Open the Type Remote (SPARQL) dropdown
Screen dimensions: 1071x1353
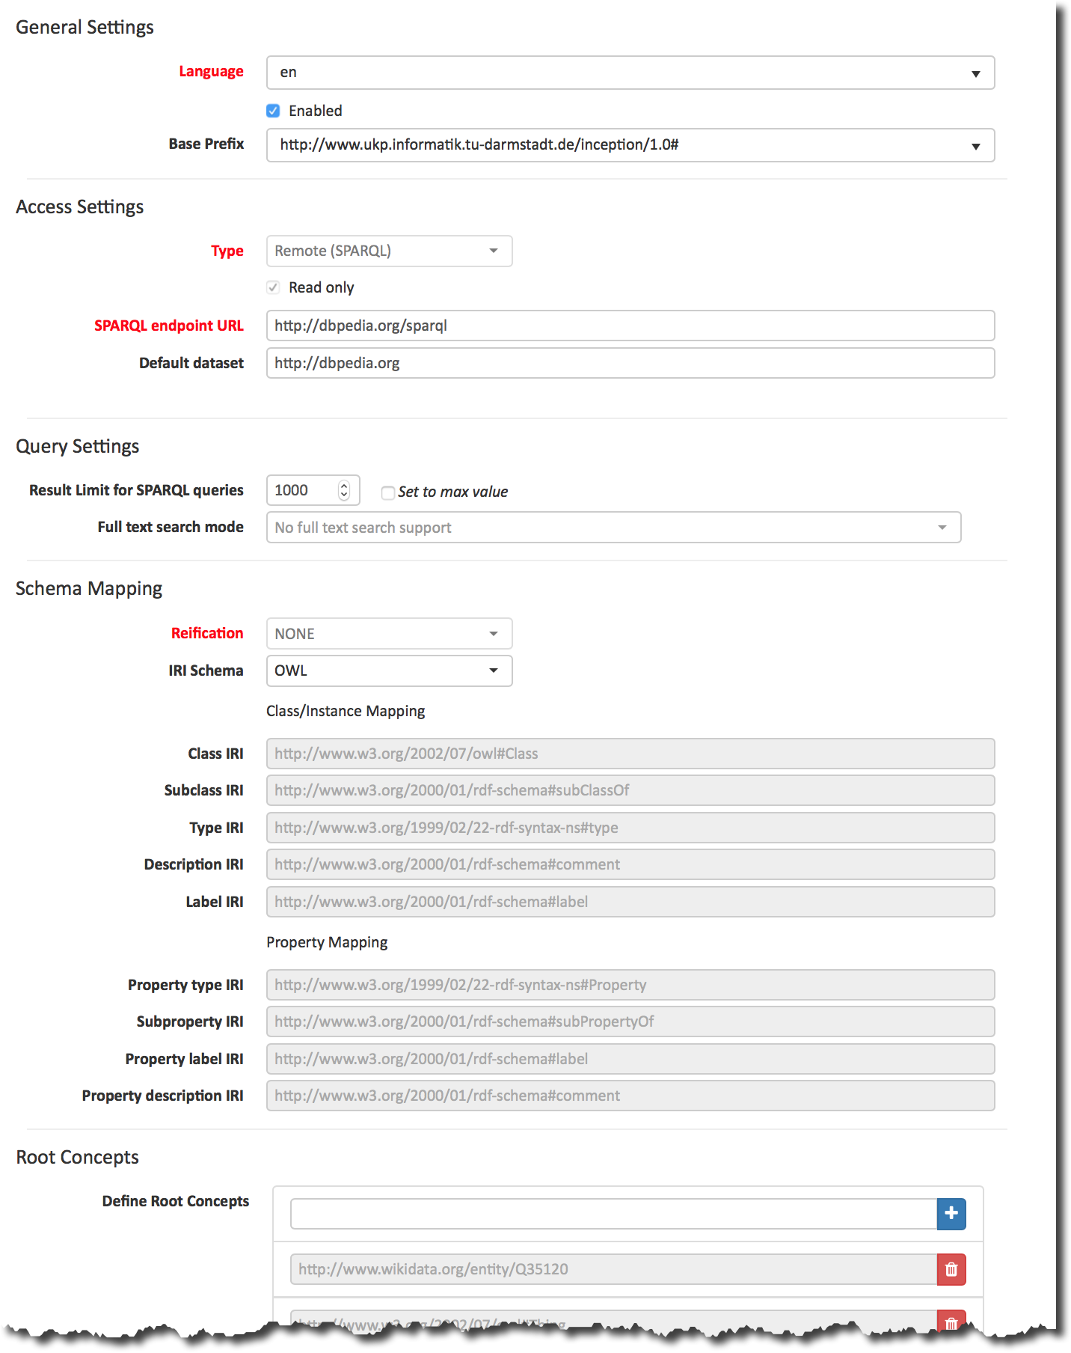click(x=389, y=251)
